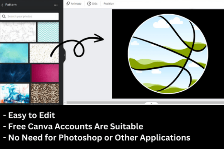The height and width of the screenshot is (149, 224).
Task: Select the leopard print pattern thumbnail
Action: 45,94
